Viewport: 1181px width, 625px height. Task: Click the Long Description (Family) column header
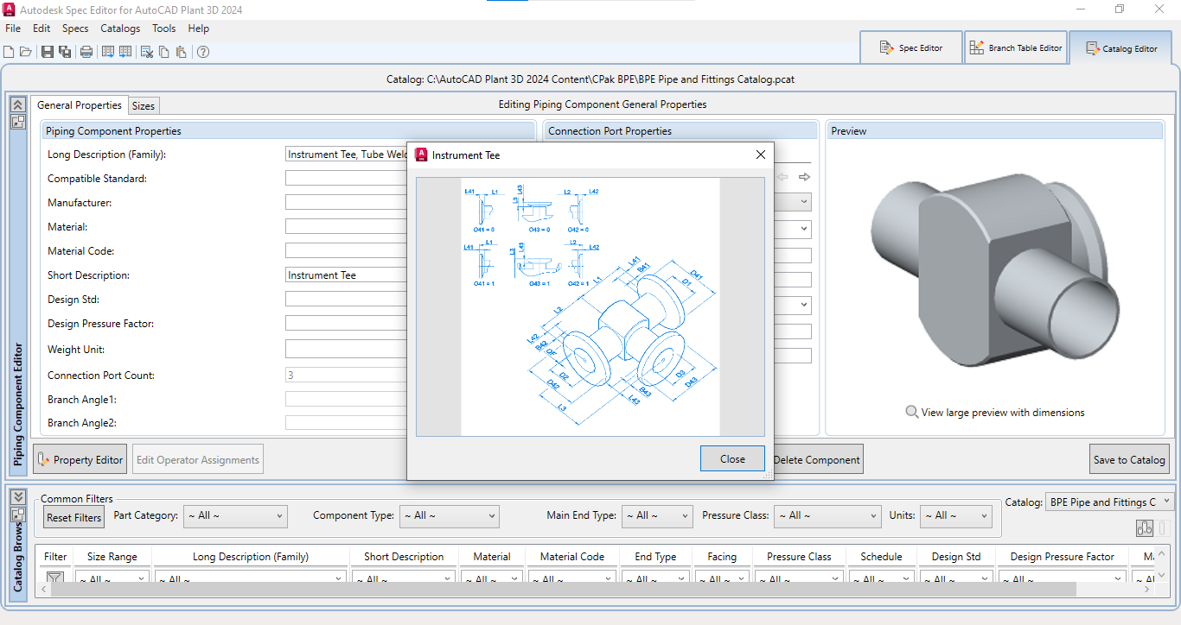click(x=251, y=557)
